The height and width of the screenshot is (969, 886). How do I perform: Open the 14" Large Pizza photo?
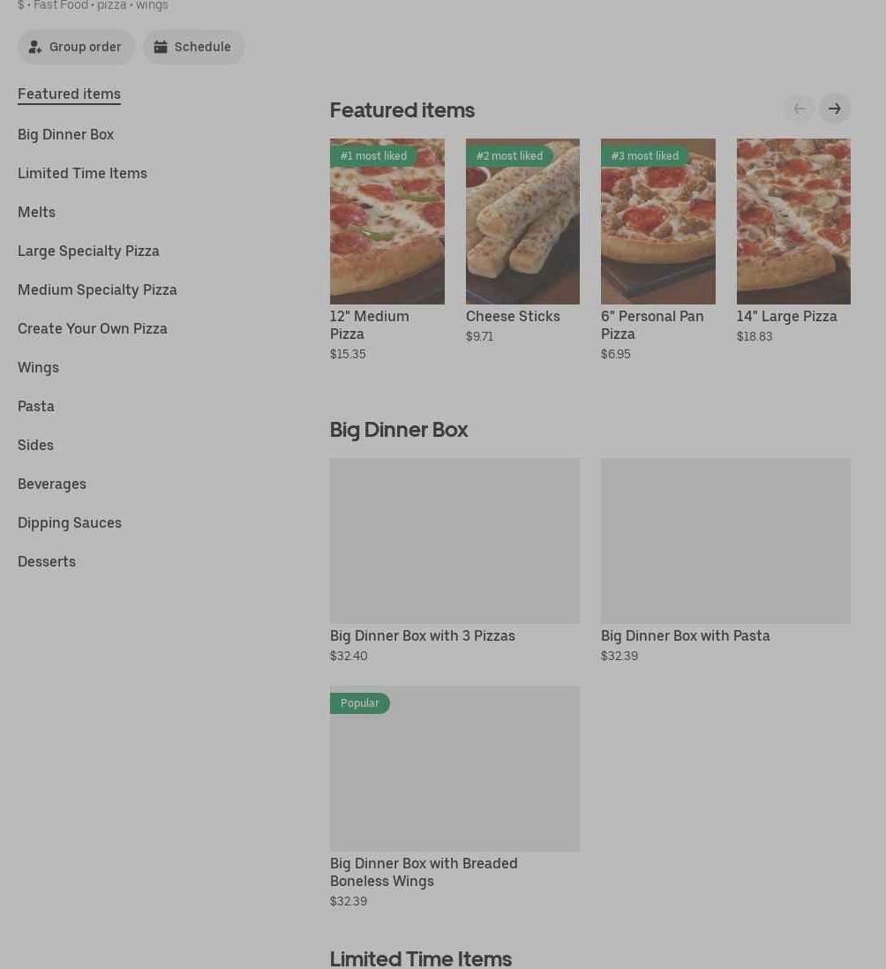pos(793,222)
